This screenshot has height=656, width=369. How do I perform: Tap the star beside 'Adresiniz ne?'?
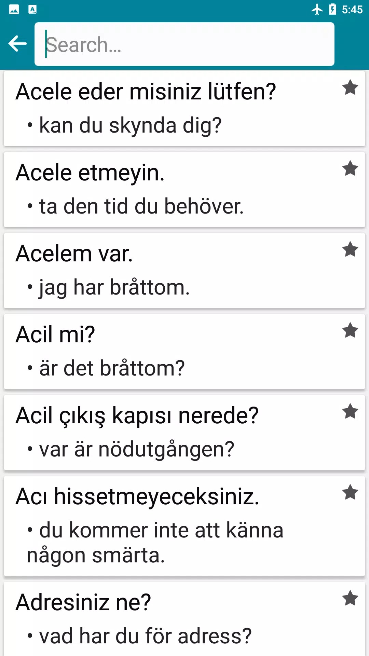(x=350, y=599)
